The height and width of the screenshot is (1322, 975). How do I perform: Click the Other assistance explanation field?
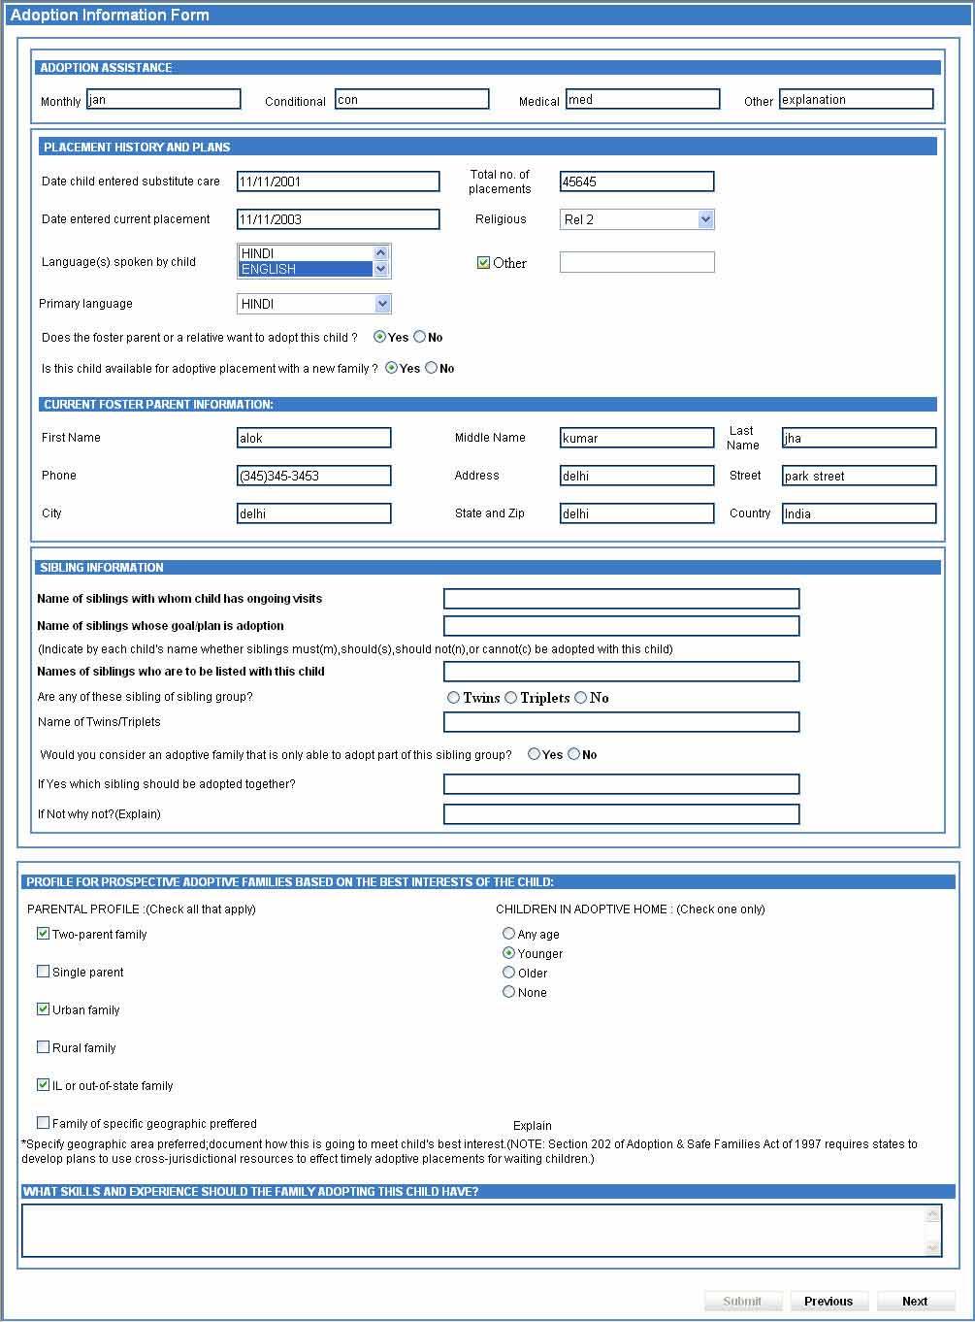[x=856, y=99]
